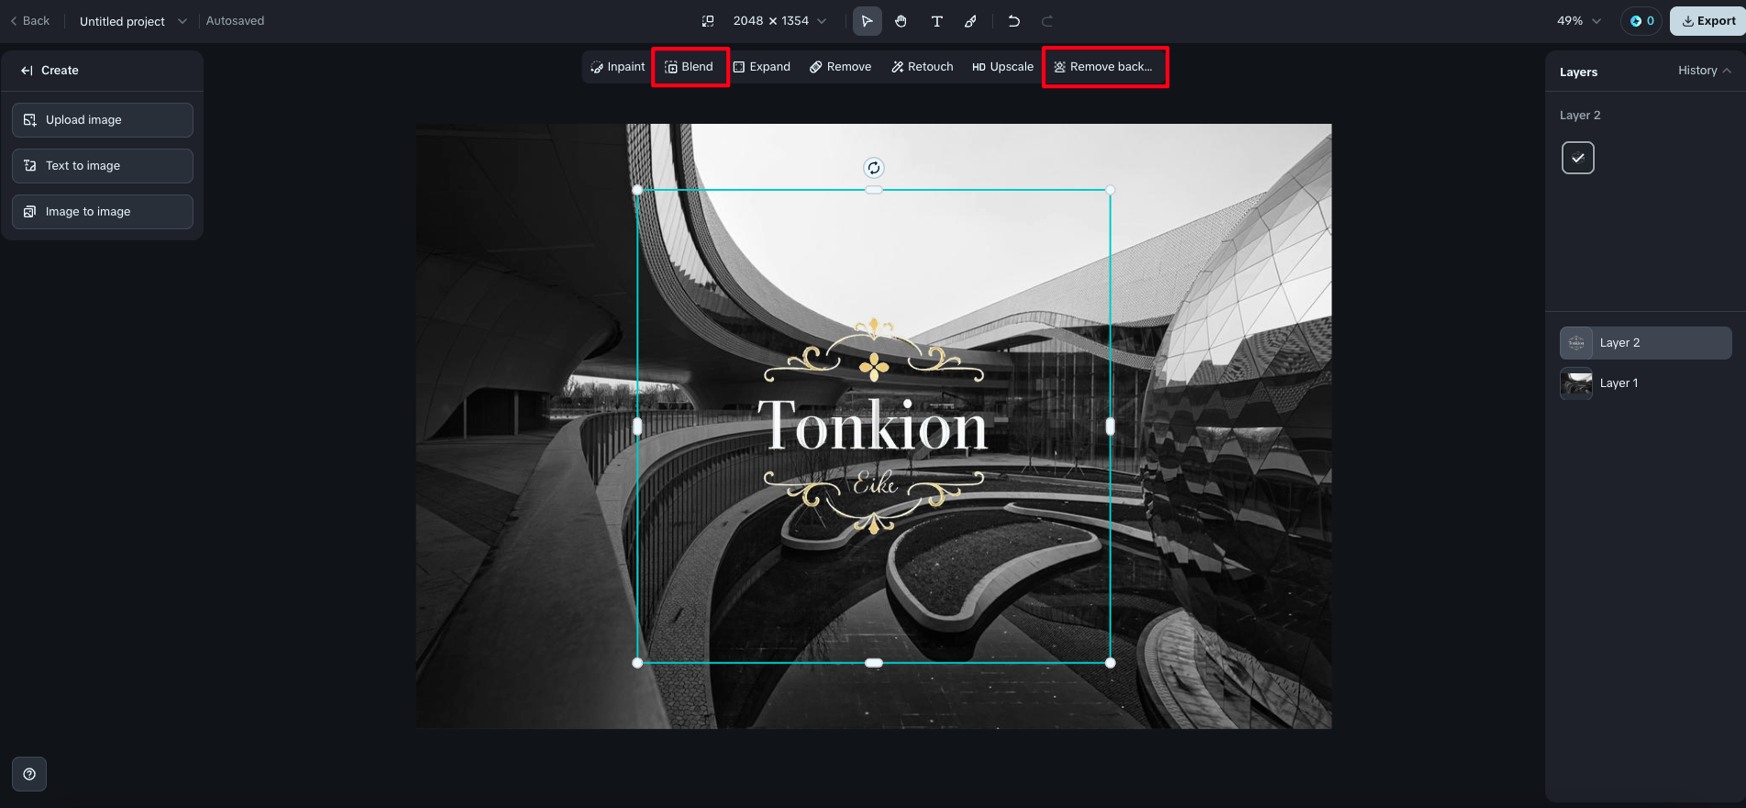Viewport: 1746px width, 808px height.
Task: Open the canvas size 2048 × 1354 dropdown
Action: point(779,20)
